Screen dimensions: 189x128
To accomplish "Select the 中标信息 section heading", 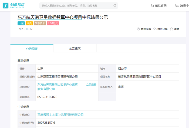I will click(x=23, y=107).
